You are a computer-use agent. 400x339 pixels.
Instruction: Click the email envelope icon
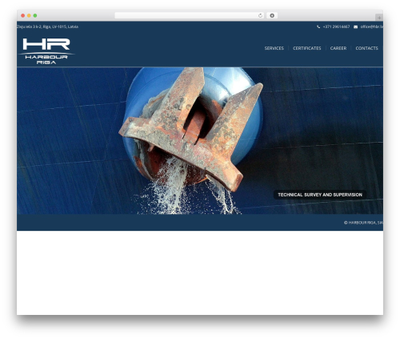(x=355, y=26)
